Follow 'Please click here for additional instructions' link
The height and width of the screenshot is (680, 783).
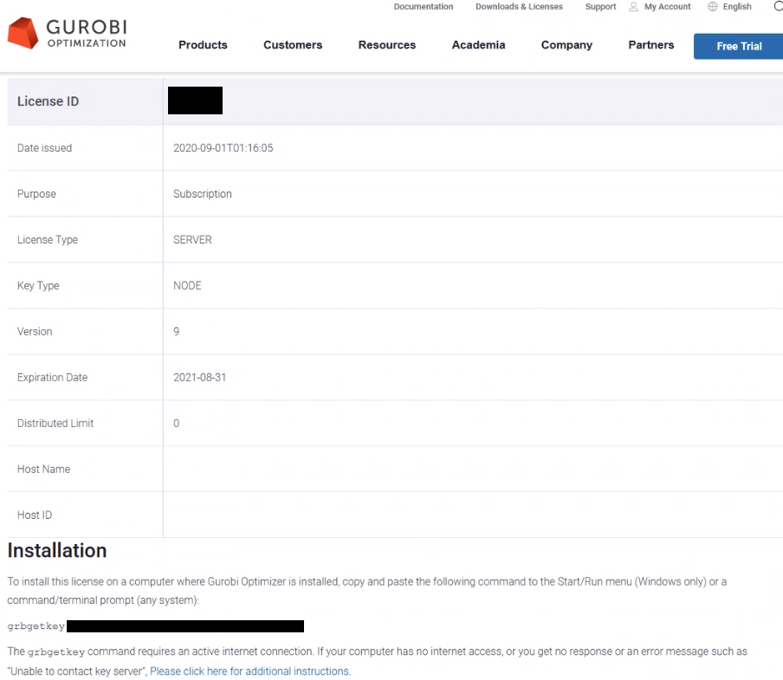pos(250,671)
